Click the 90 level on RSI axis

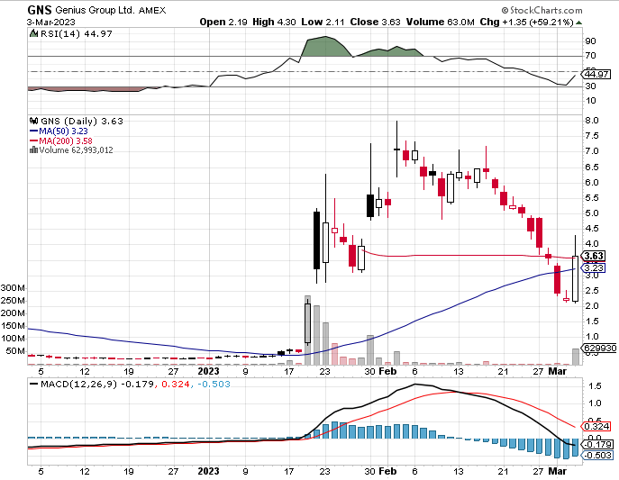tap(590, 41)
